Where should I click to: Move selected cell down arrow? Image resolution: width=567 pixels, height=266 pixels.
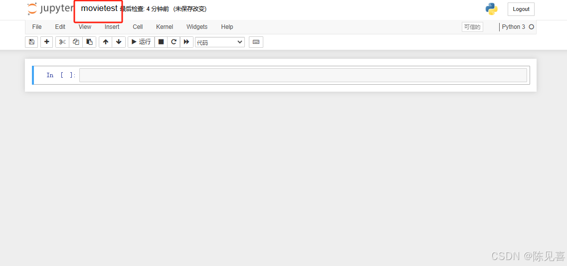pyautogui.click(x=119, y=42)
